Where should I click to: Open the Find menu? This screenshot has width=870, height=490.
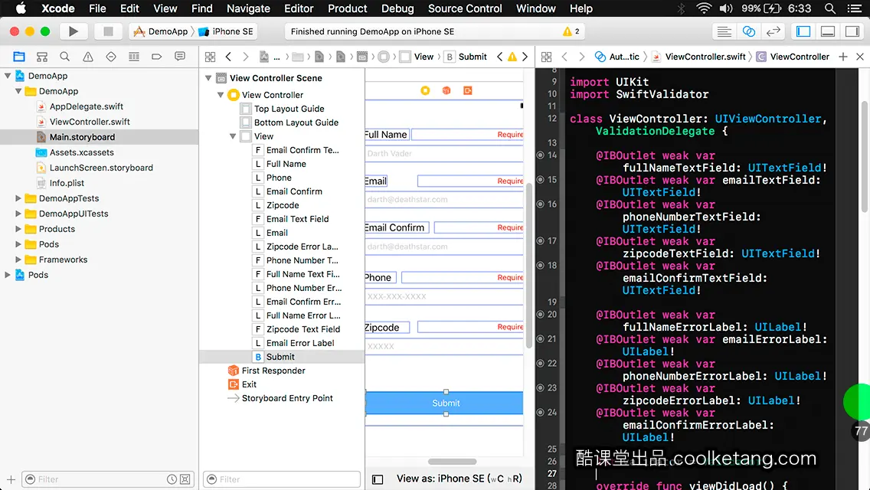[202, 8]
